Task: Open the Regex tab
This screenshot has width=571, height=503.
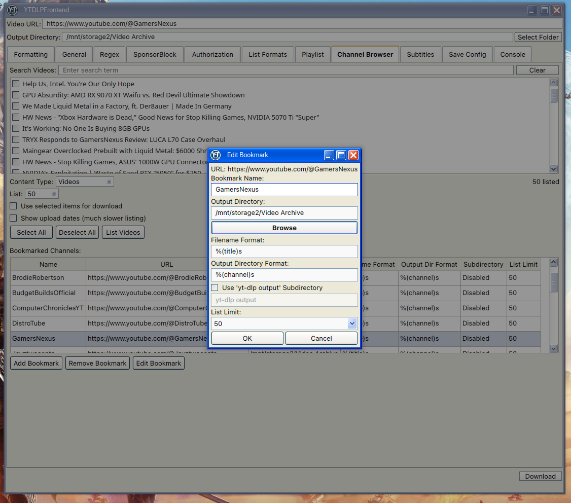Action: 109,55
